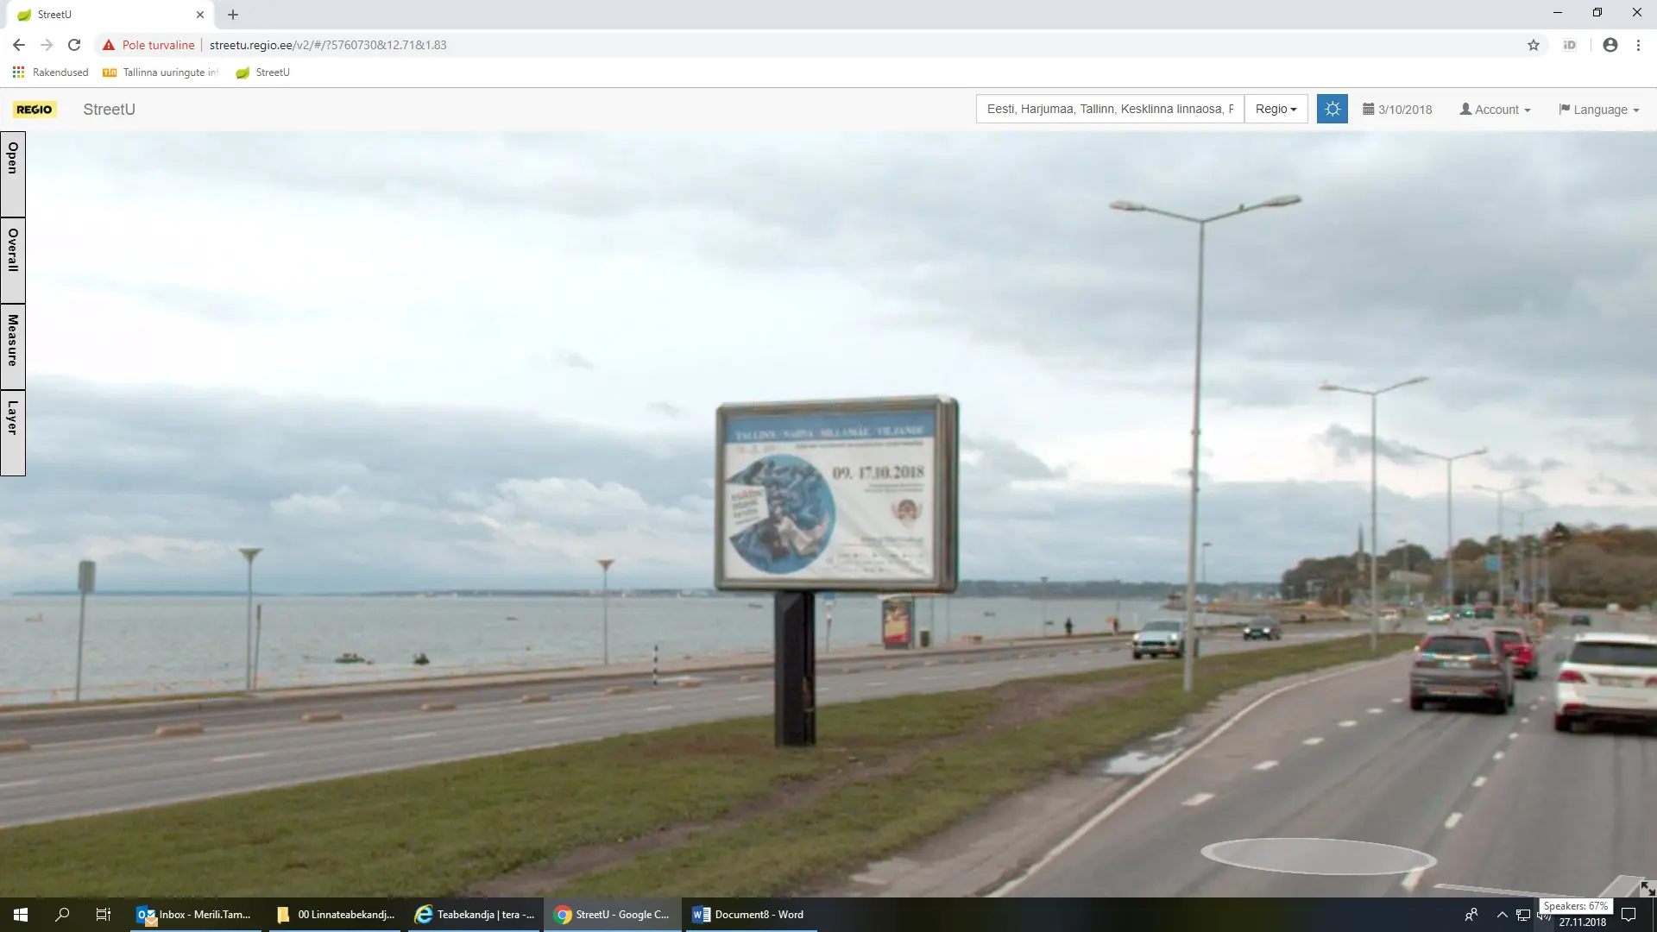The width and height of the screenshot is (1657, 932).
Task: Click the address search input field
Action: tap(1109, 109)
